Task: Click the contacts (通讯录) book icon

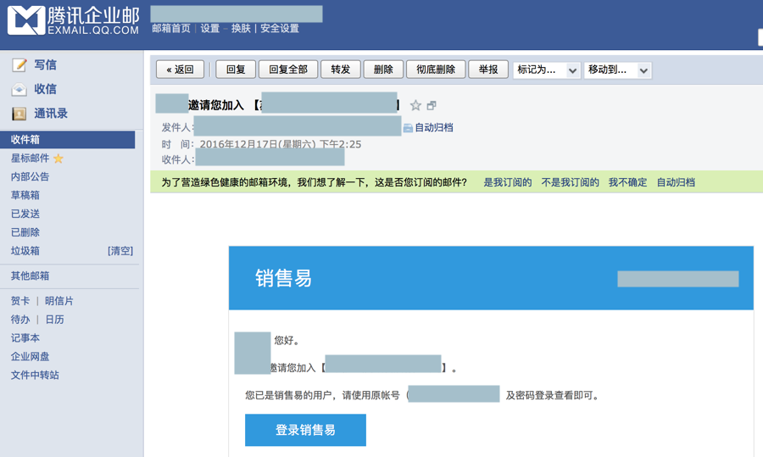Action: pos(19,114)
